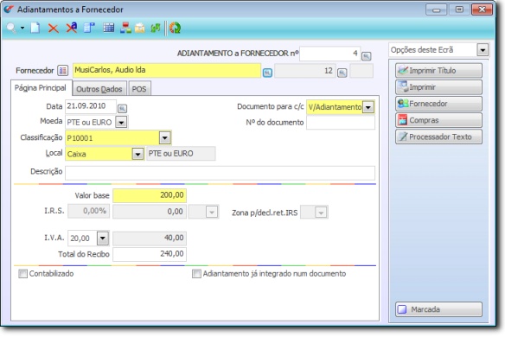
Task: Open the Compras button
Action: [438, 120]
